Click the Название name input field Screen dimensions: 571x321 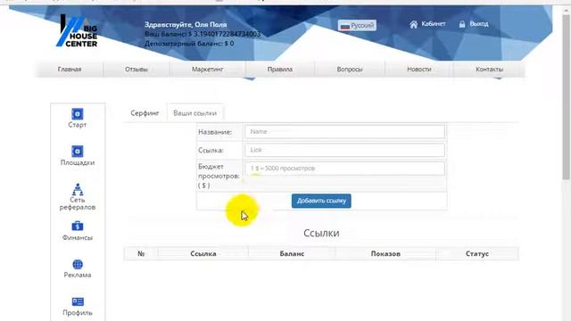pyautogui.click(x=345, y=132)
